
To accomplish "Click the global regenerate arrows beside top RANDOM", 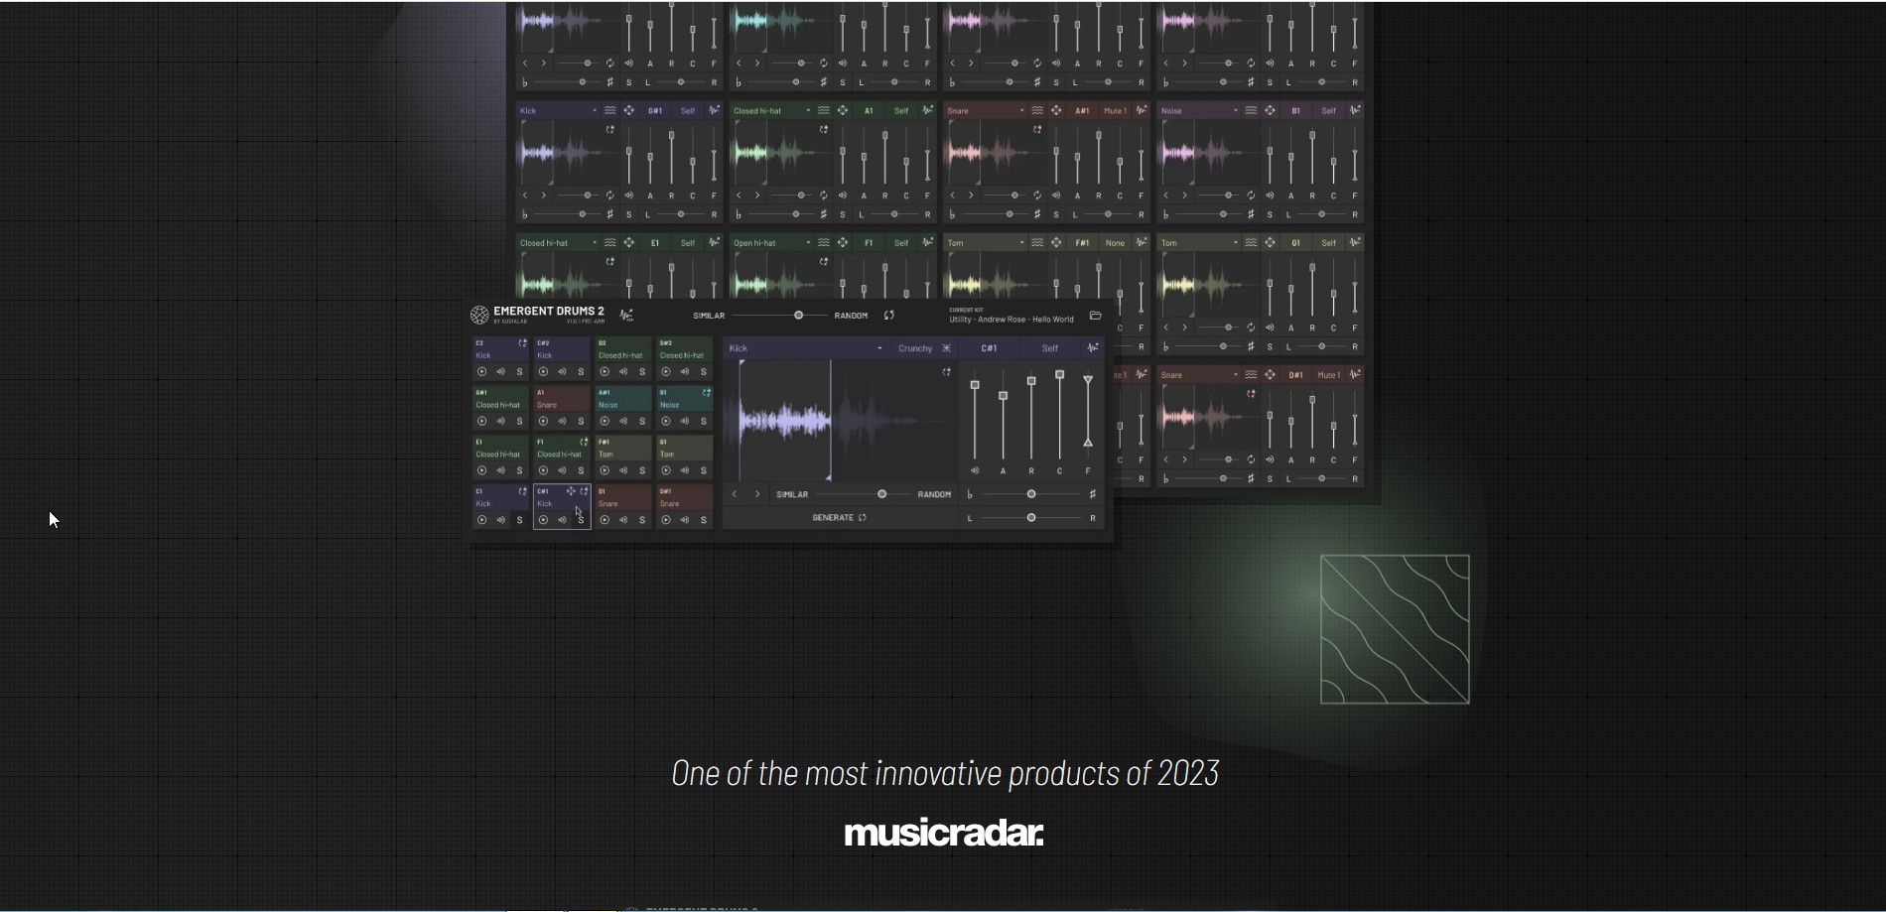I will coord(889,316).
